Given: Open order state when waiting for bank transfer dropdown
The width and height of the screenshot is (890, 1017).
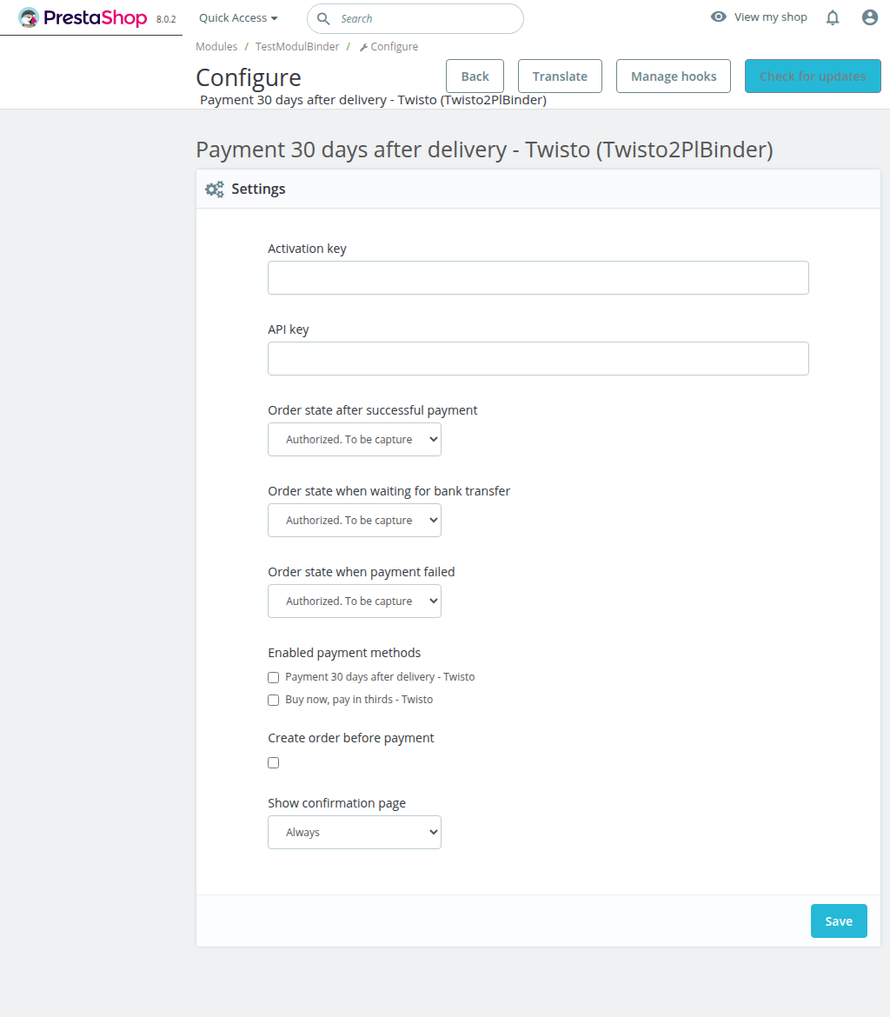Looking at the screenshot, I should [x=354, y=520].
